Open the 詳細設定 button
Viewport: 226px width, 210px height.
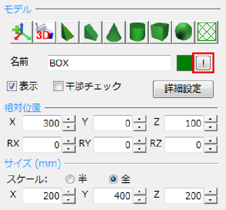pos(183,89)
